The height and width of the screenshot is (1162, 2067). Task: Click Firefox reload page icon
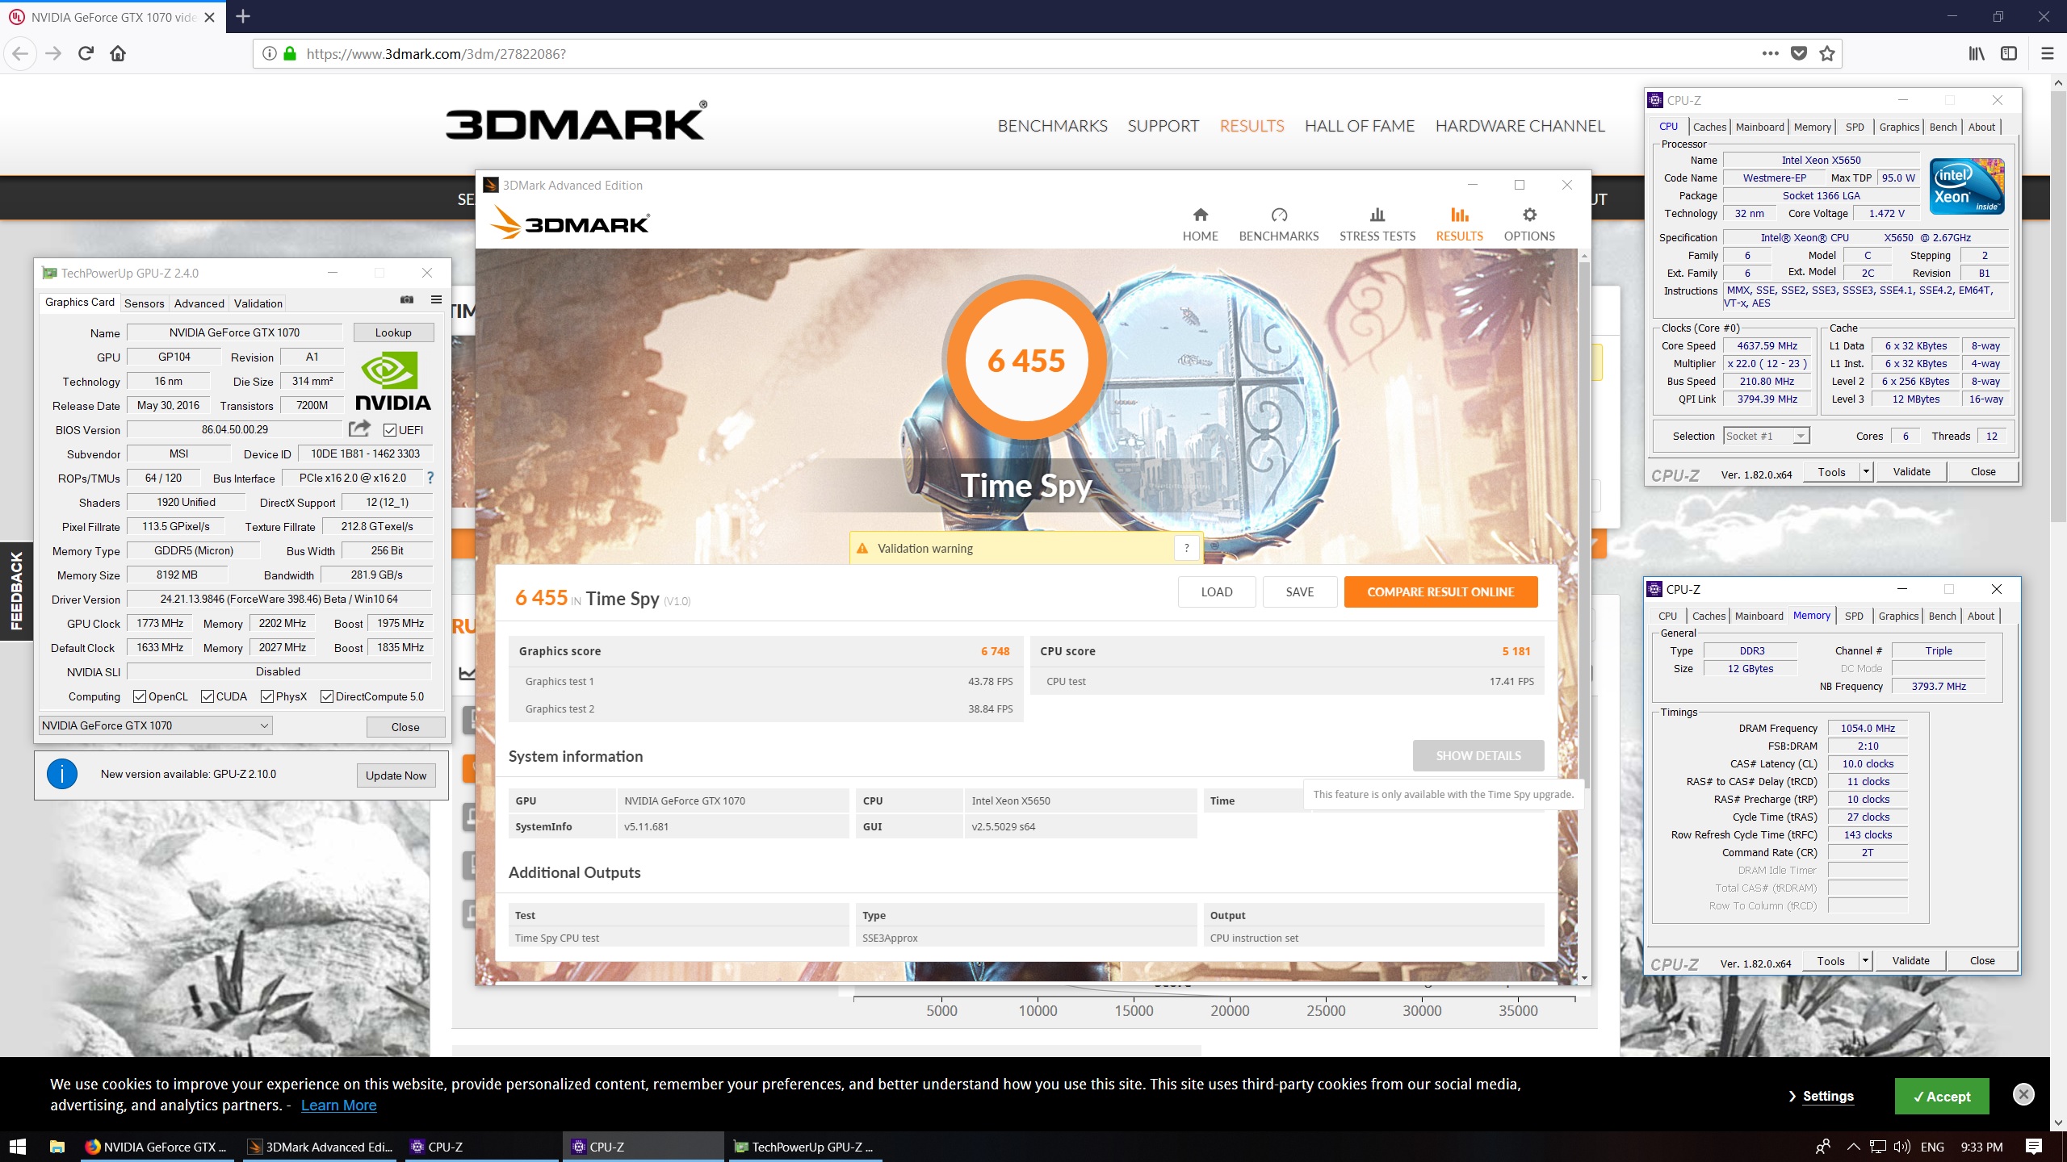coord(86,53)
